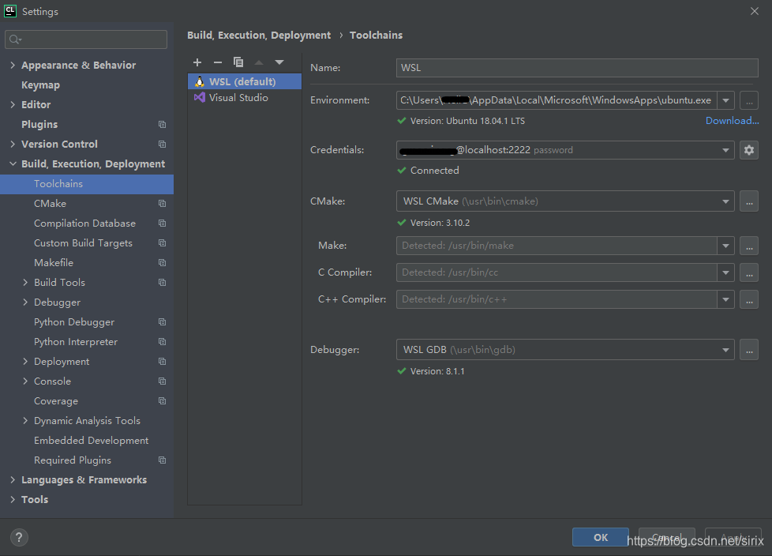Click project-level icon next to Build Tools

pos(162,282)
